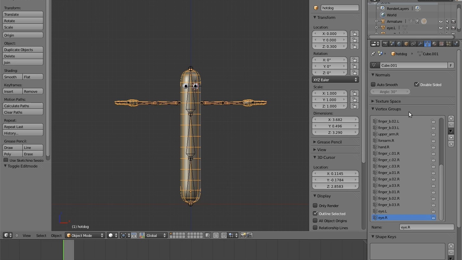The width and height of the screenshot is (462, 260).
Task: Open the Scene properties tab
Action: [392, 44]
